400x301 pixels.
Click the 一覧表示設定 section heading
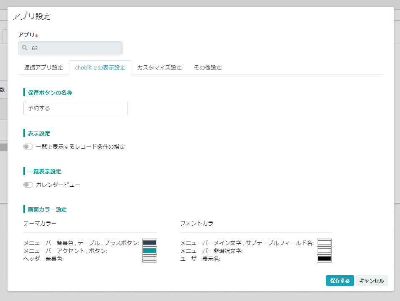(x=44, y=172)
